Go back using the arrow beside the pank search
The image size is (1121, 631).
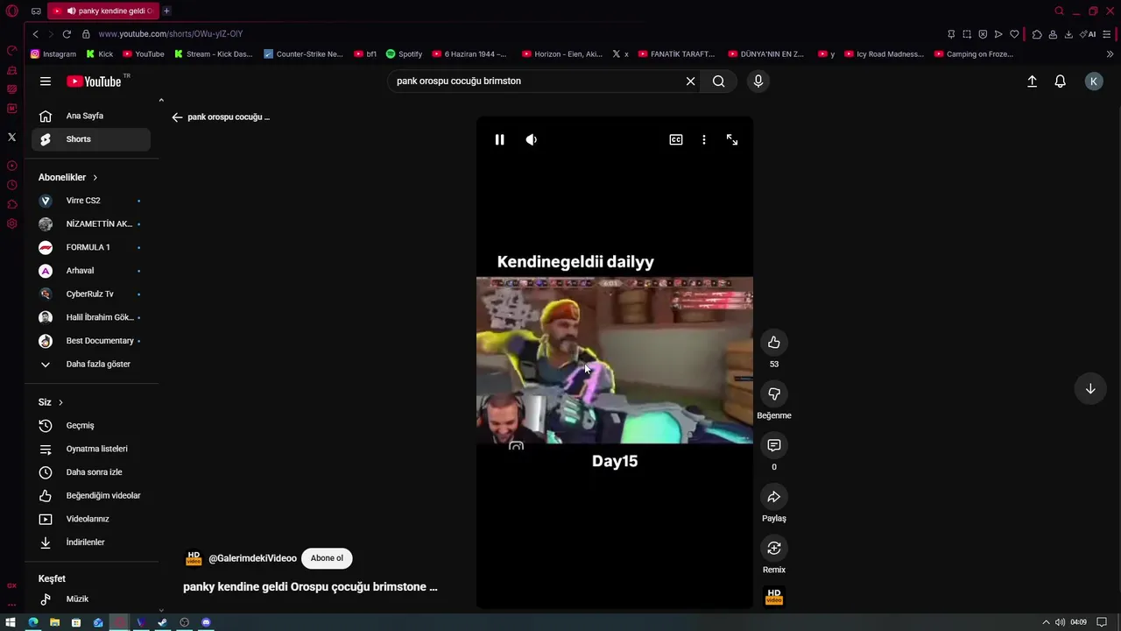177,117
